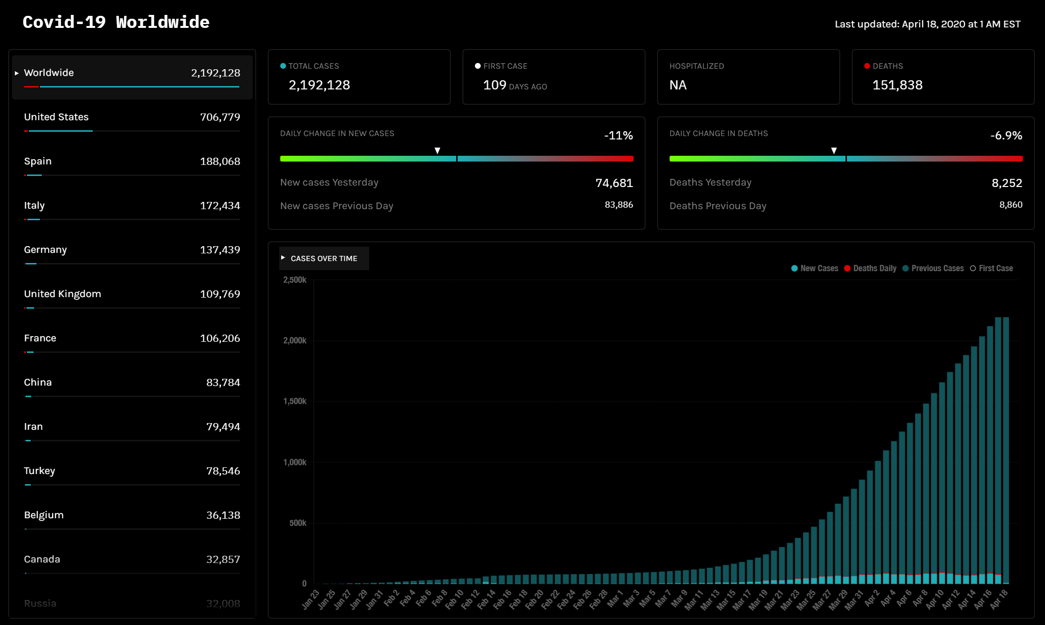Viewport: 1045px width, 625px height.
Task: Click the Covid-19 Worldwide title
Action: coord(116,22)
